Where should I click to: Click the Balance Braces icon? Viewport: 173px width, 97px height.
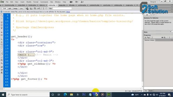pyautogui.click(x=2, y=35)
